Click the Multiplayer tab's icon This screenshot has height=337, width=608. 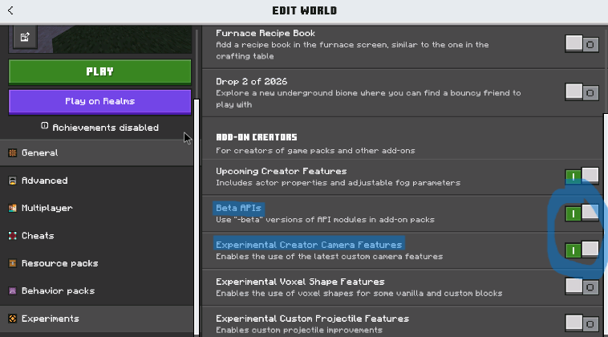pos(12,208)
